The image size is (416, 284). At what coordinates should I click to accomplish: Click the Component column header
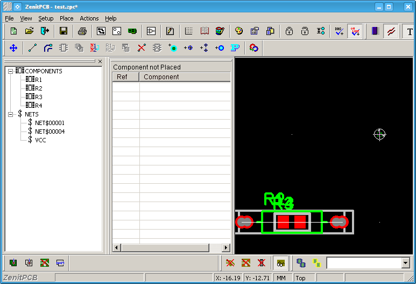pyautogui.click(x=185, y=77)
